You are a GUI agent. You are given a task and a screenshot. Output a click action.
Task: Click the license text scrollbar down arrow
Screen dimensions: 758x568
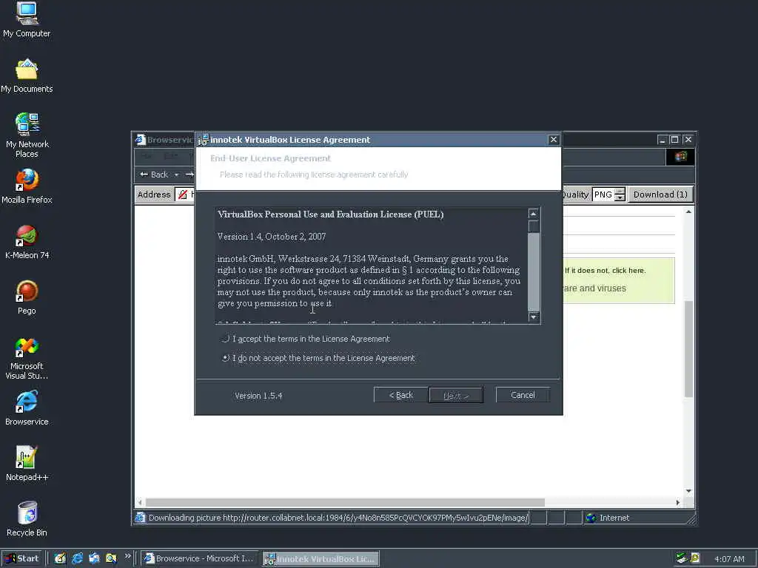(533, 317)
